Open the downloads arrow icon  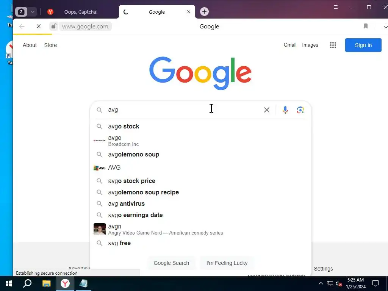(x=385, y=26)
